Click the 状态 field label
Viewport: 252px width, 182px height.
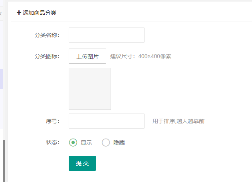coord(52,143)
